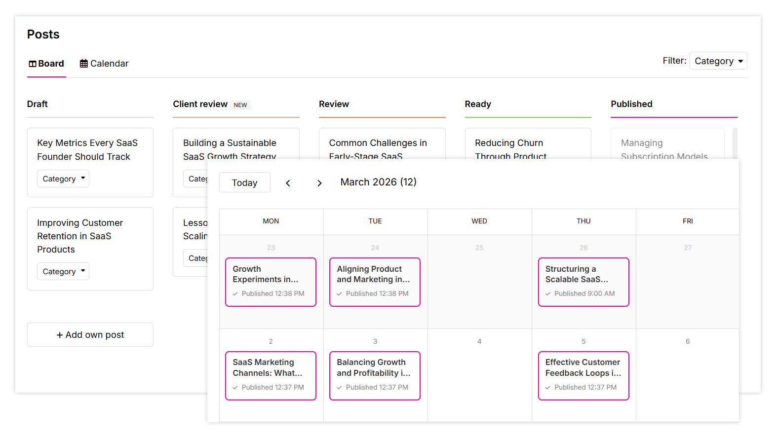Click the checkmark on Structuring a Scalable SaaS post
The height and width of the screenshot is (435, 778).
(548, 294)
